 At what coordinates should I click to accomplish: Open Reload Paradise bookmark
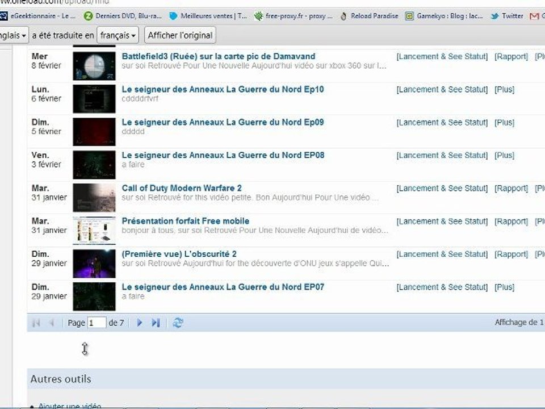coord(369,16)
